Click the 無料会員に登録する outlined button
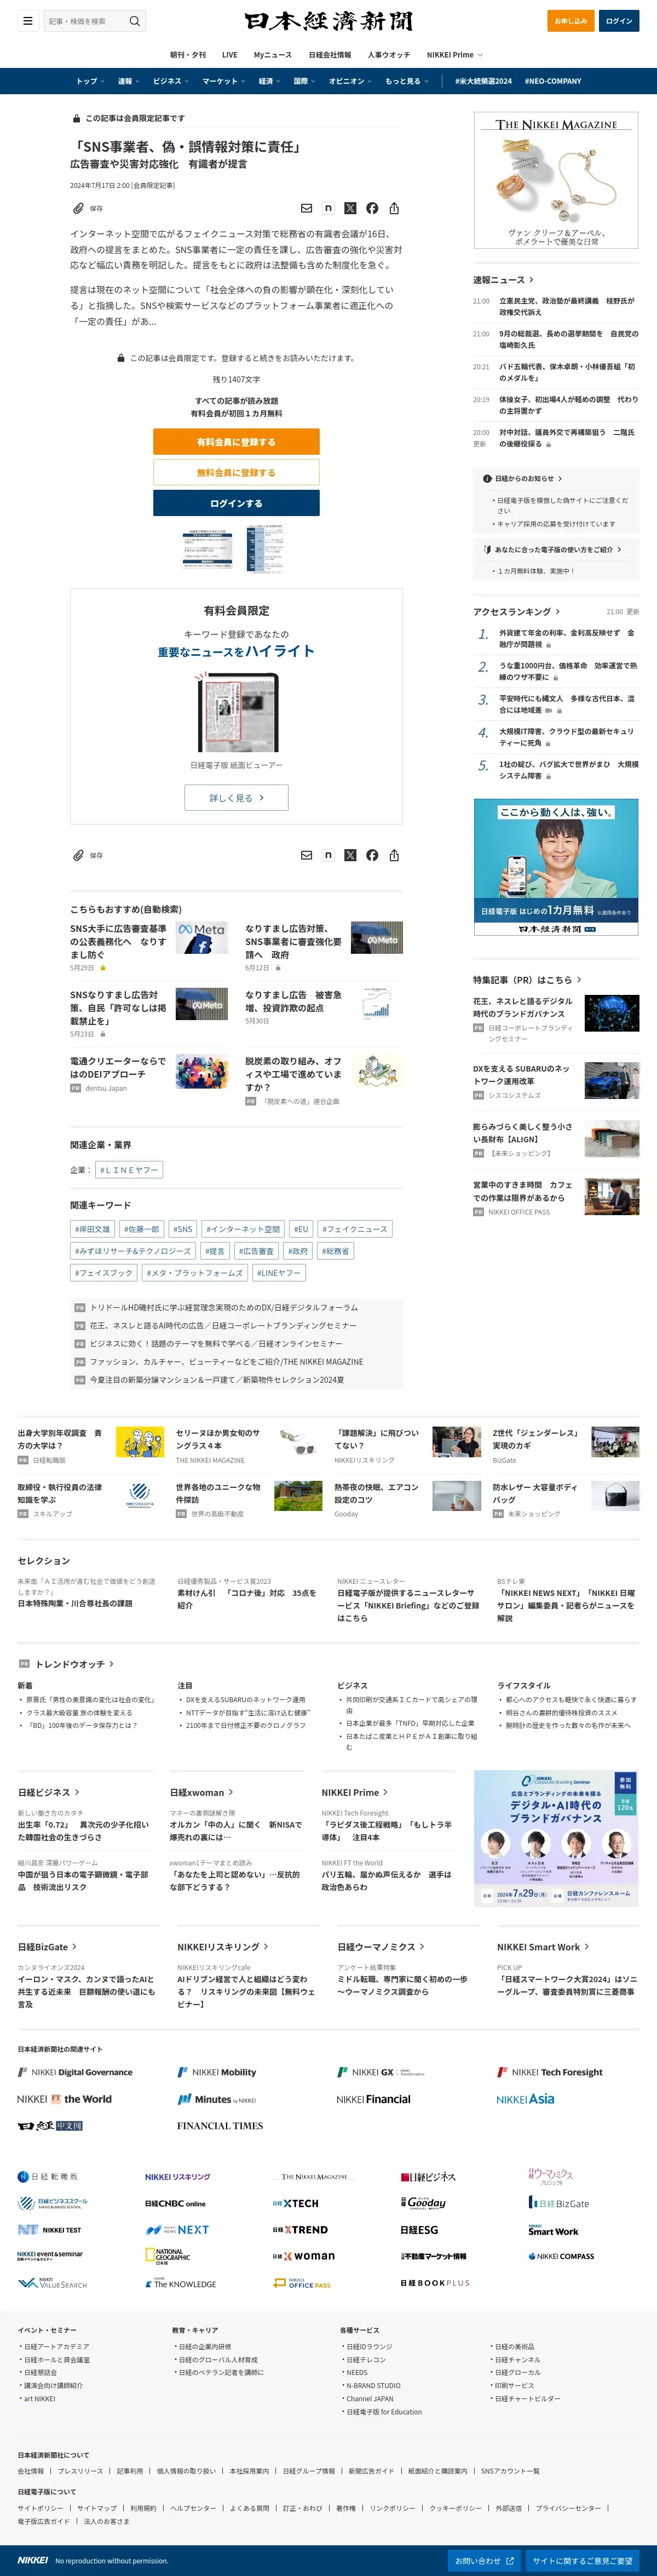Image resolution: width=657 pixels, height=2576 pixels. click(236, 472)
